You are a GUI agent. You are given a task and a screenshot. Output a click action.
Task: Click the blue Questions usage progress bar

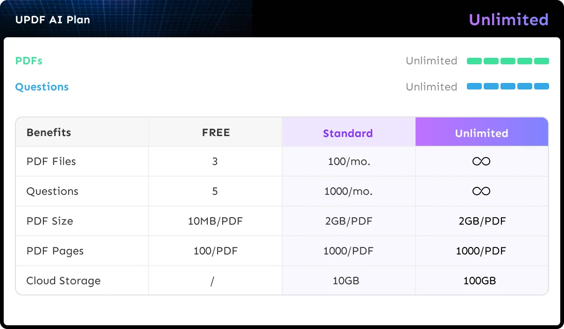click(508, 86)
